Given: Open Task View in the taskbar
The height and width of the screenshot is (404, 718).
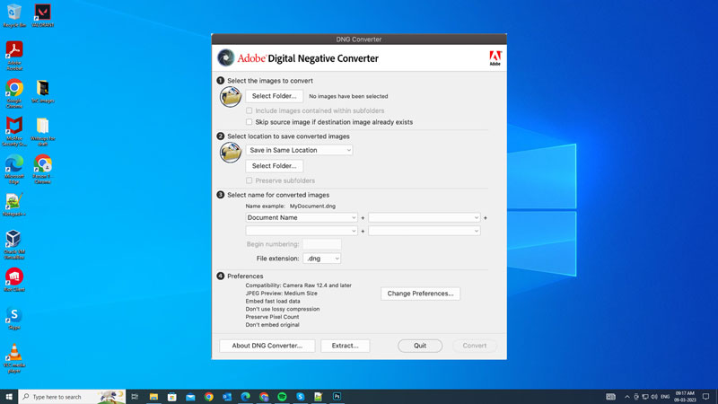Looking at the screenshot, I should click(135, 397).
